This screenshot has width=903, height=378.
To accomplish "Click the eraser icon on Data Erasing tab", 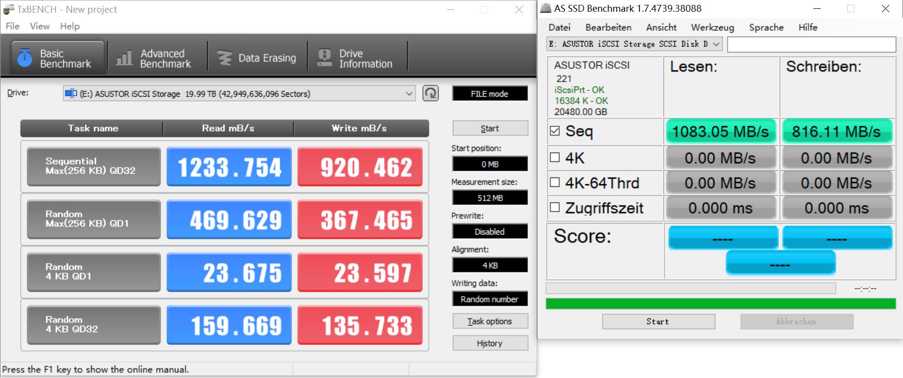I will [x=224, y=58].
